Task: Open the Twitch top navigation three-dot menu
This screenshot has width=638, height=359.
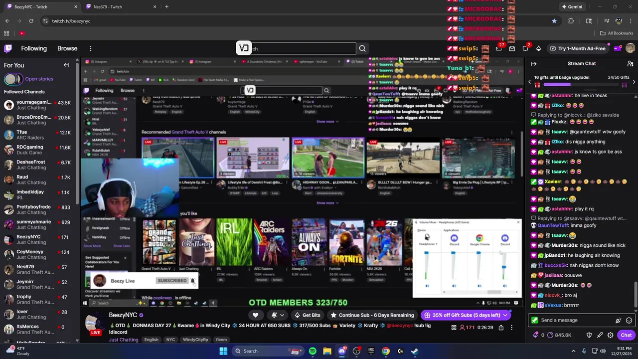Action: click(91, 48)
